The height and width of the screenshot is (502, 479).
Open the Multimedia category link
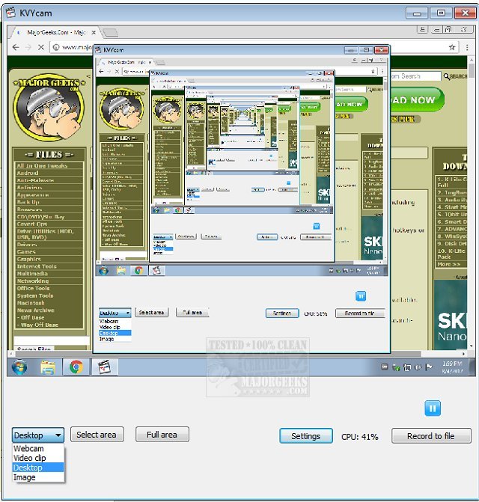(x=32, y=273)
